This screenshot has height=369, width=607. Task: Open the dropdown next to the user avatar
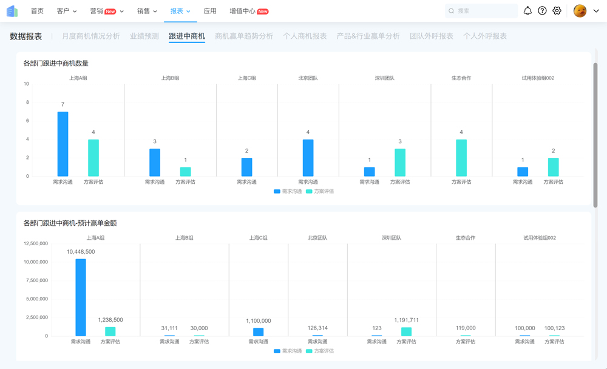(595, 10)
